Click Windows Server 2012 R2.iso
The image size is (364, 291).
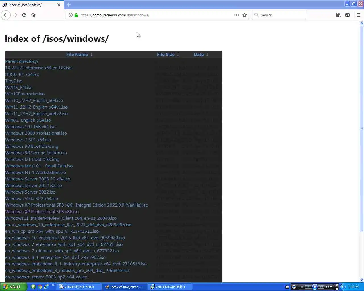click(x=34, y=185)
